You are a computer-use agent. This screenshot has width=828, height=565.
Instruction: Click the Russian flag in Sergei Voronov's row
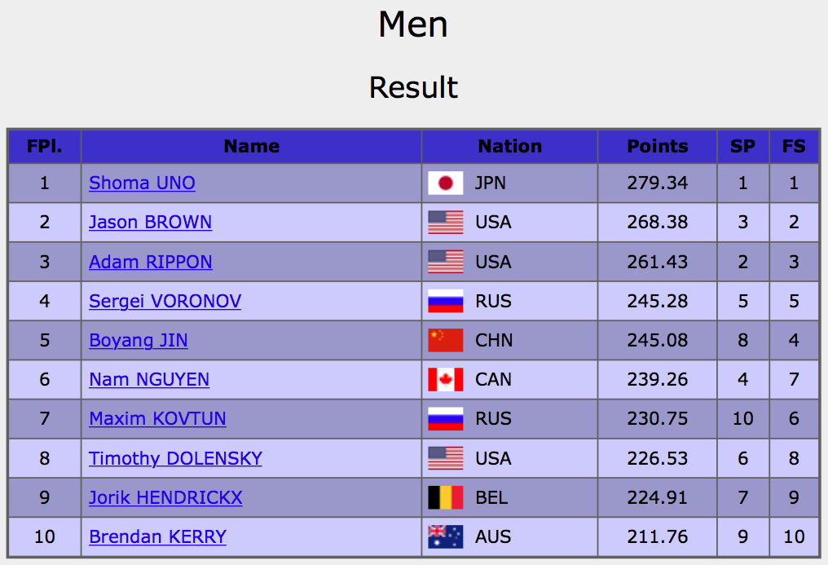pos(445,301)
